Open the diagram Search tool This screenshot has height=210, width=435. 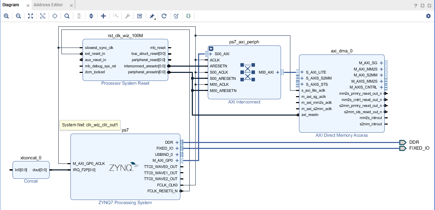[x=67, y=16]
